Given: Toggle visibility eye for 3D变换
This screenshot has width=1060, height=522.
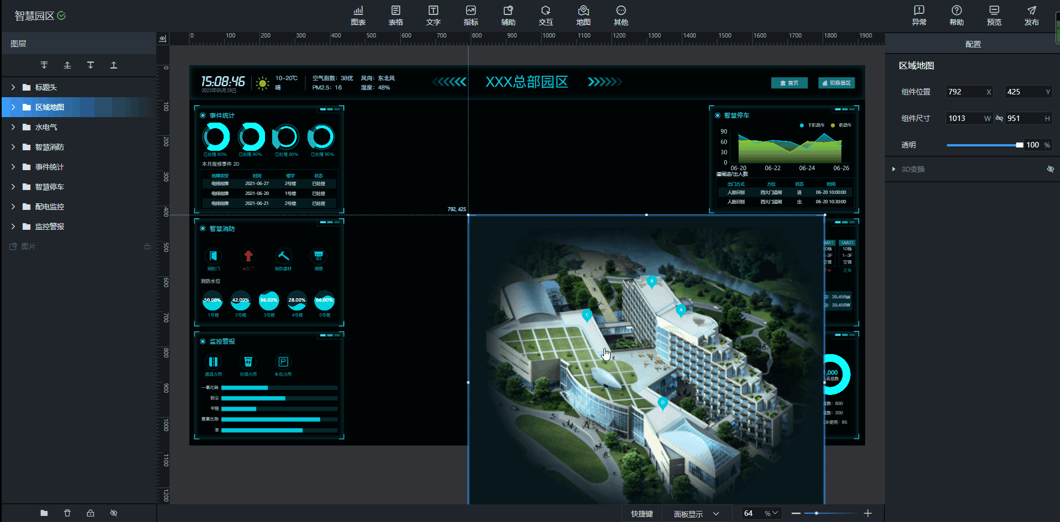Looking at the screenshot, I should (x=1050, y=169).
